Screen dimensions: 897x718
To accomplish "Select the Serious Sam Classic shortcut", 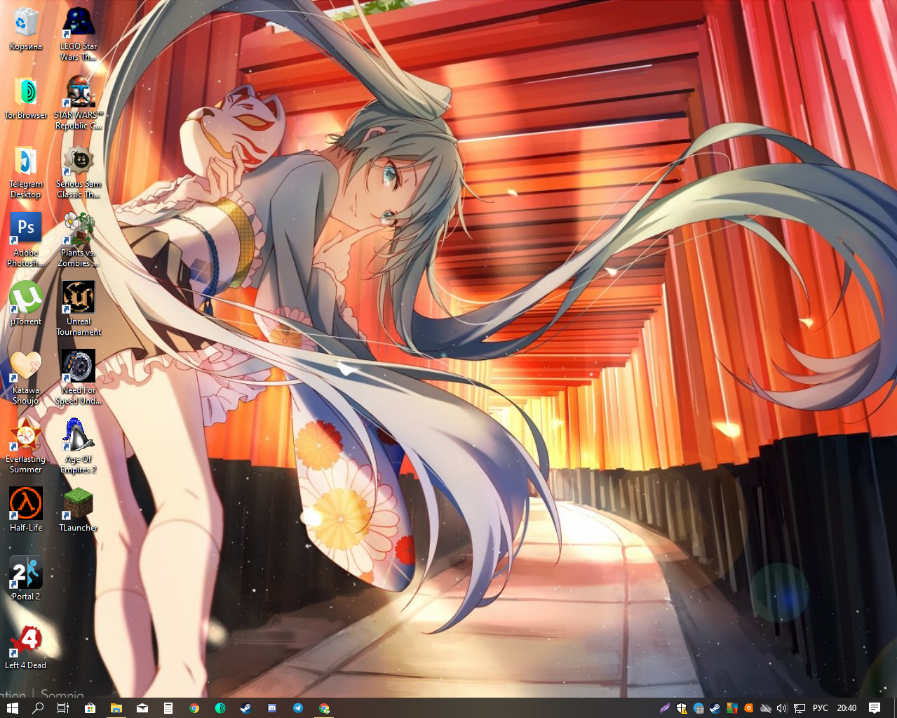I will [x=79, y=172].
